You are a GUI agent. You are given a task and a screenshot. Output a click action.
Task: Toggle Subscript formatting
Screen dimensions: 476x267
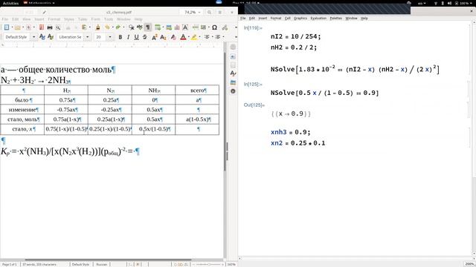[163, 37]
